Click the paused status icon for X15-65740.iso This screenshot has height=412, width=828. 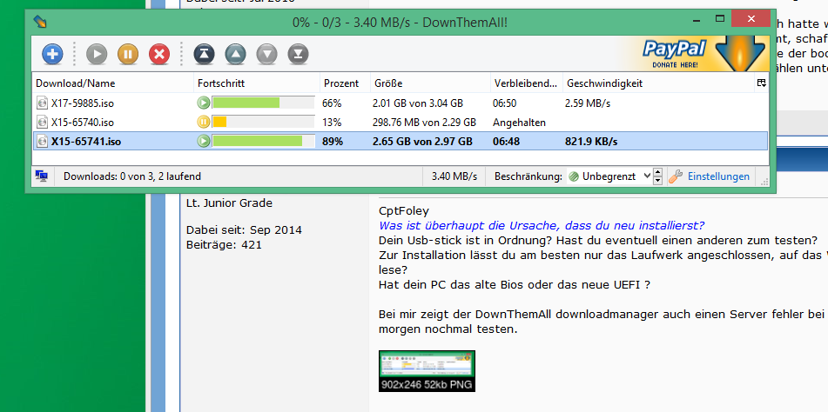pyautogui.click(x=204, y=123)
